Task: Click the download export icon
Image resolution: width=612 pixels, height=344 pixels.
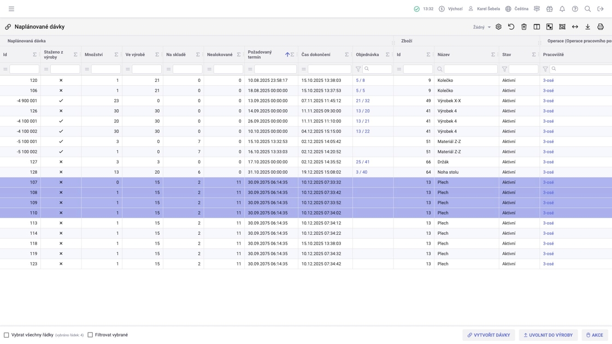Action: (x=587, y=27)
